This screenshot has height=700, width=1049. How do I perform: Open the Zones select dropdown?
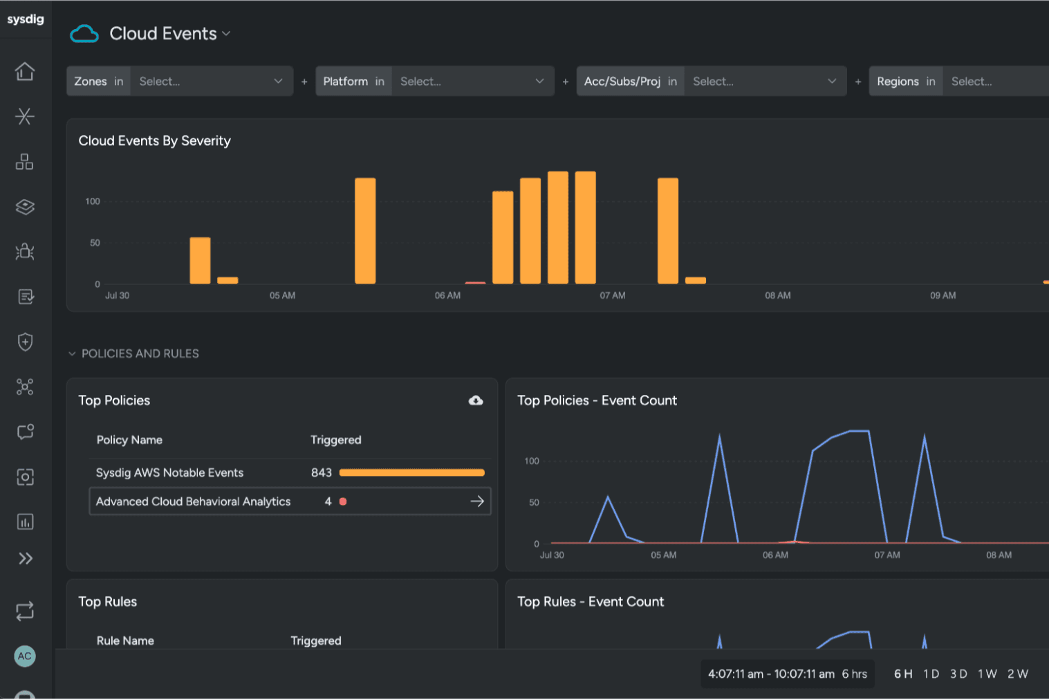[212, 81]
